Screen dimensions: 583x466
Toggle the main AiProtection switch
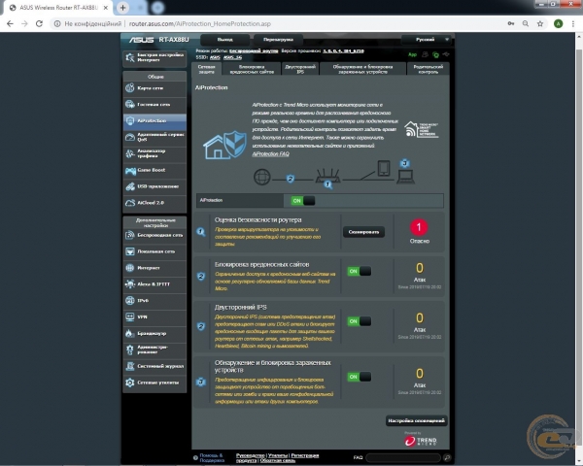pos(303,201)
